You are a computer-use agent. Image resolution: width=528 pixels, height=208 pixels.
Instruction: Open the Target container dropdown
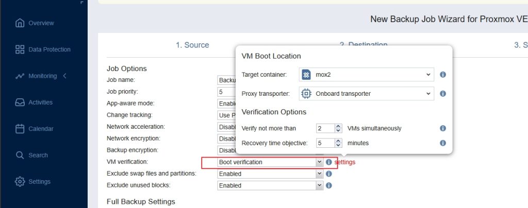coord(366,75)
